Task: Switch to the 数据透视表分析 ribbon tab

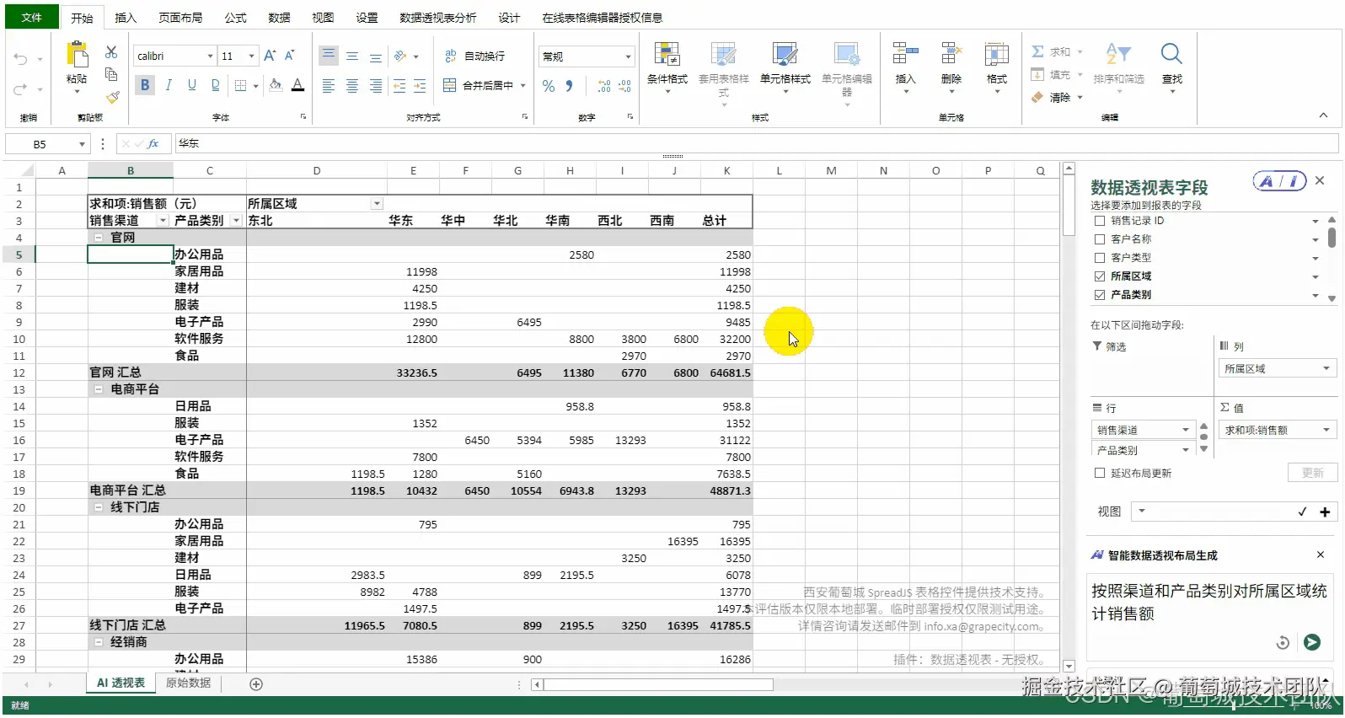Action: 437,18
